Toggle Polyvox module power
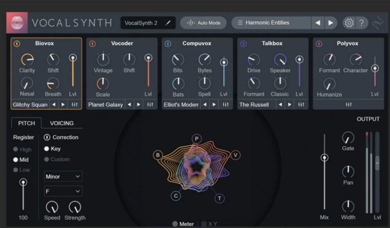 319,44
